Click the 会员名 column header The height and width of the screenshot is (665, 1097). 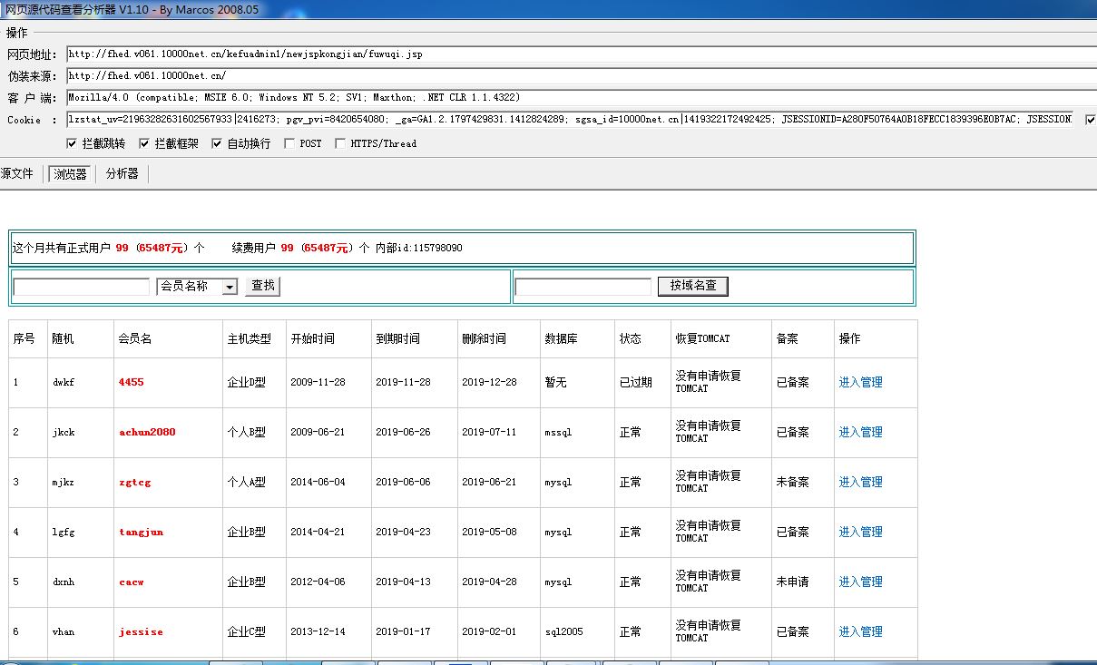pos(134,338)
